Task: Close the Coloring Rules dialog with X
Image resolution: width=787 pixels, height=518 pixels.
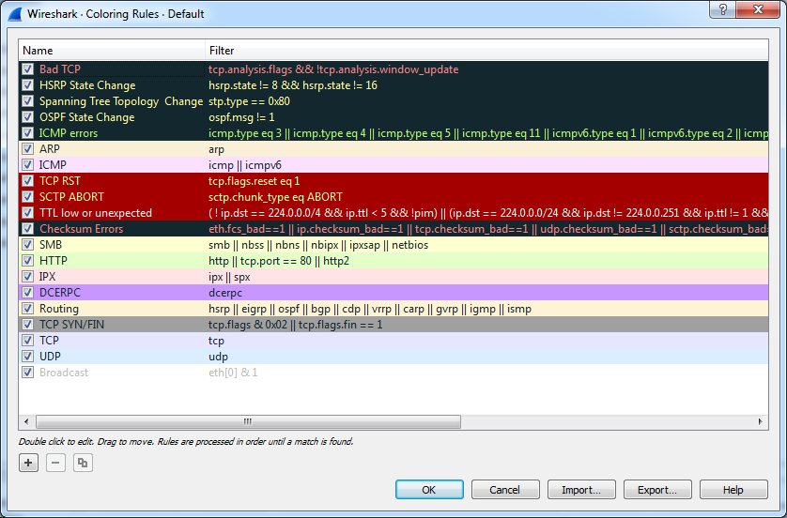Action: coord(759,9)
